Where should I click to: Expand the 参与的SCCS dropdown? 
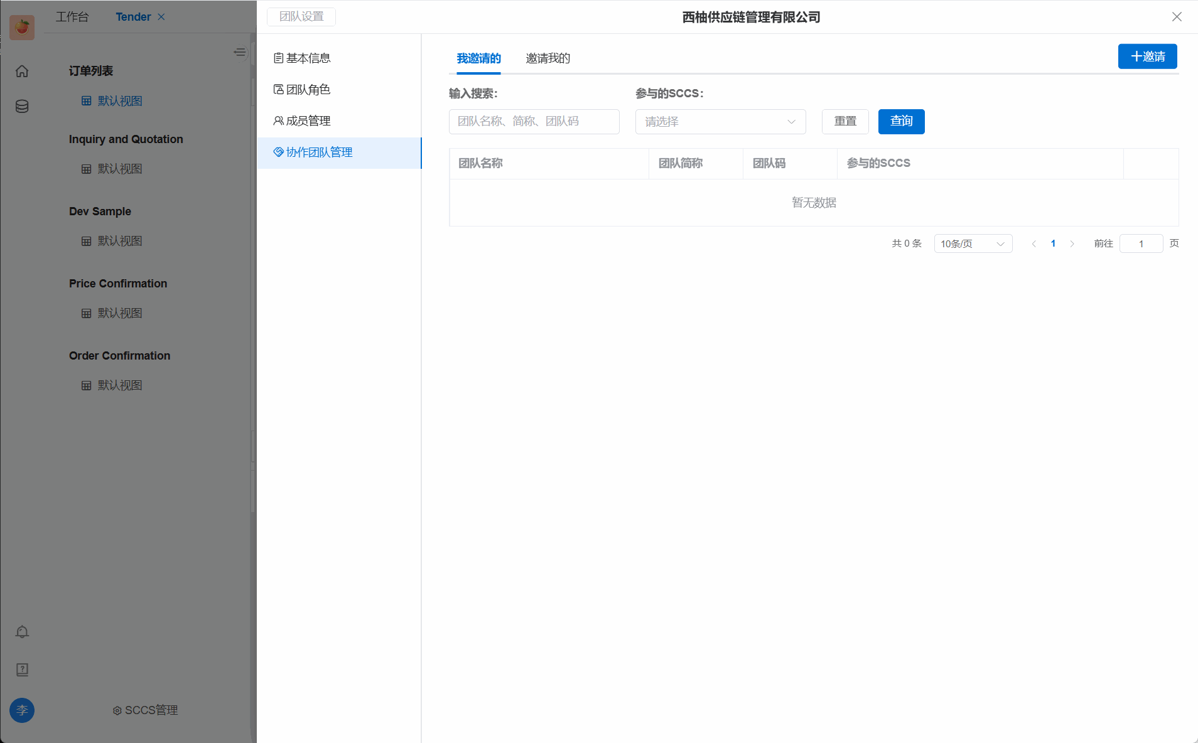click(x=720, y=122)
